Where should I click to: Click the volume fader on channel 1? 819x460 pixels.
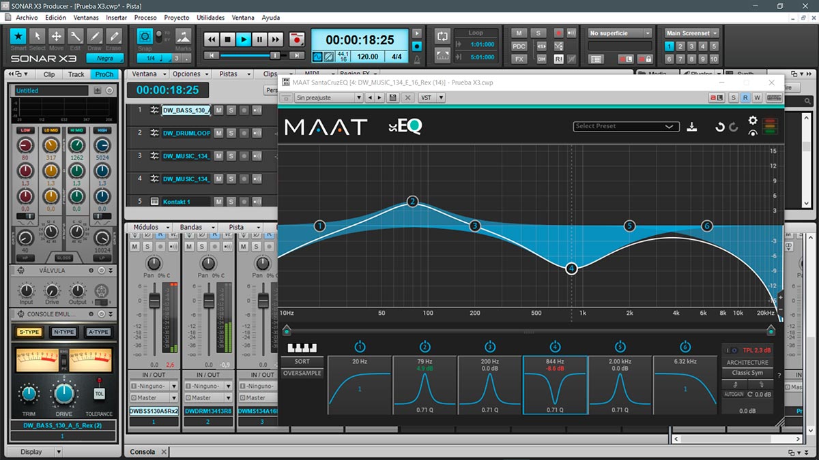point(154,301)
